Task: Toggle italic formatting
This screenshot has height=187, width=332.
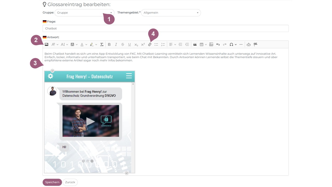Action: point(116,44)
